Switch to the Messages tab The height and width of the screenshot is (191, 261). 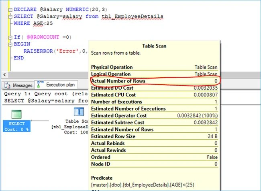[x=18, y=85]
